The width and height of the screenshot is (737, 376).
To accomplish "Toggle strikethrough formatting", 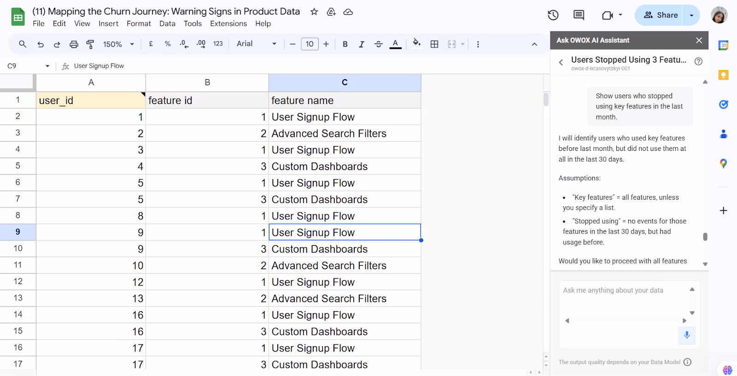I will pyautogui.click(x=379, y=44).
